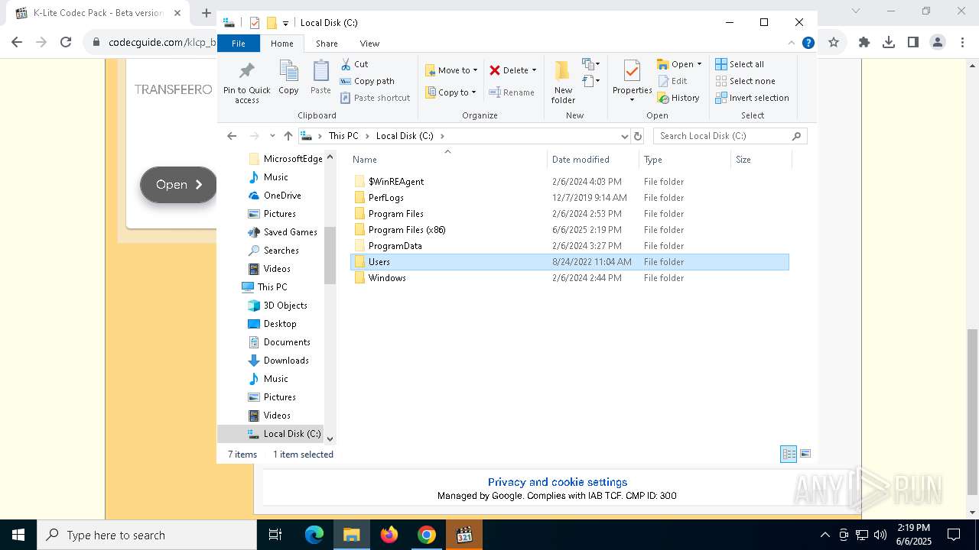Click navigation pane scroll down arrow
Image resolution: width=979 pixels, height=550 pixels.
point(330,438)
